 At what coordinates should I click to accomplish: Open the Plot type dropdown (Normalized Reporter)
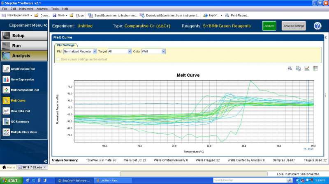click(95, 52)
